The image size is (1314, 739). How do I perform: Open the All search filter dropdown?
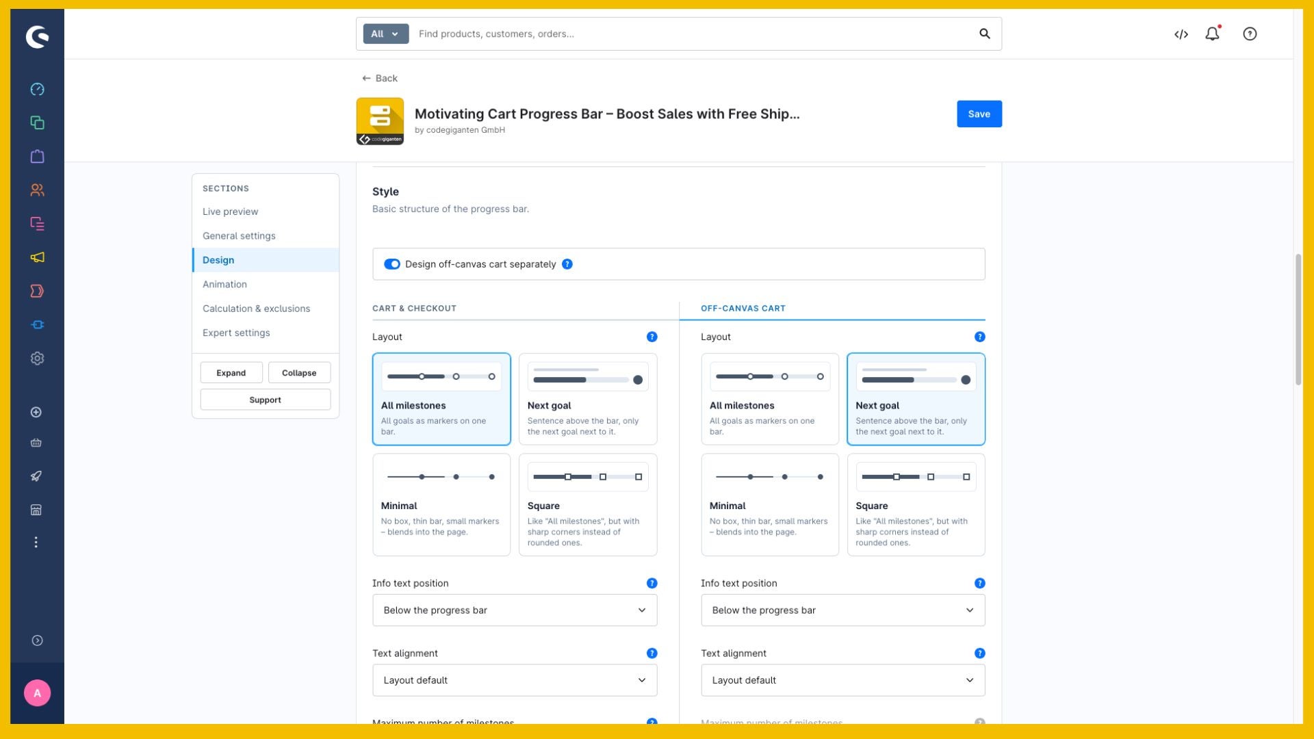[x=385, y=34]
